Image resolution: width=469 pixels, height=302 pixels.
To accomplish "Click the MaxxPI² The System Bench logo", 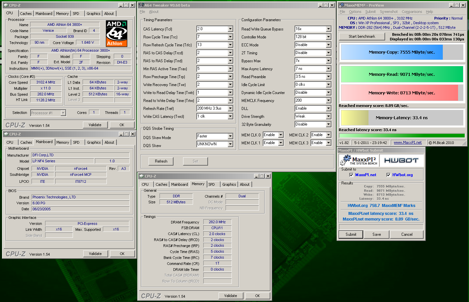I will click(x=359, y=161).
